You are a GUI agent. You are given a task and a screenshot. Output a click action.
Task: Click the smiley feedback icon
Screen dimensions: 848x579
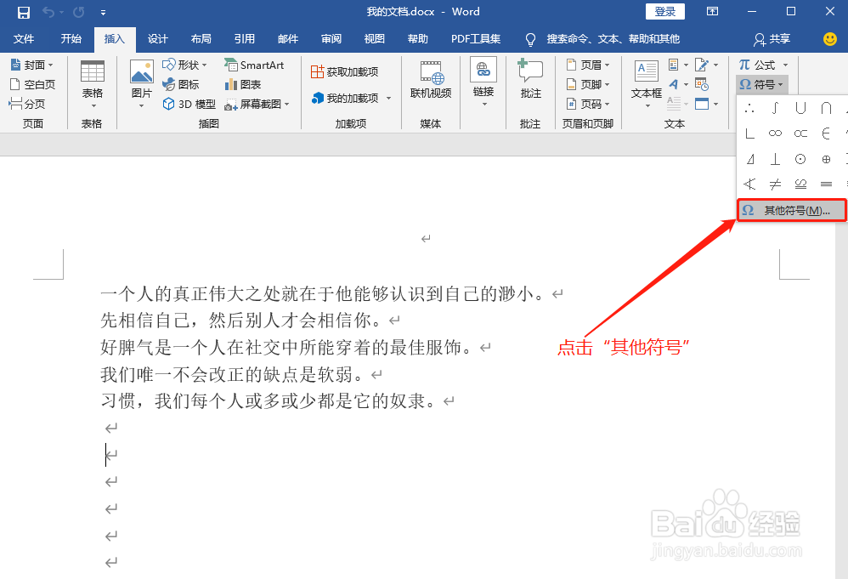tap(829, 39)
